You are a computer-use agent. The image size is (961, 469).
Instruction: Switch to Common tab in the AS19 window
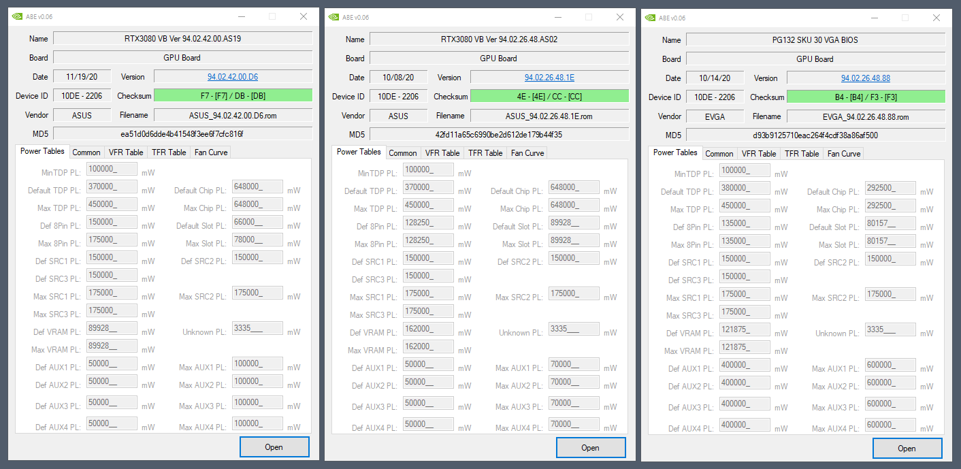[x=86, y=152]
